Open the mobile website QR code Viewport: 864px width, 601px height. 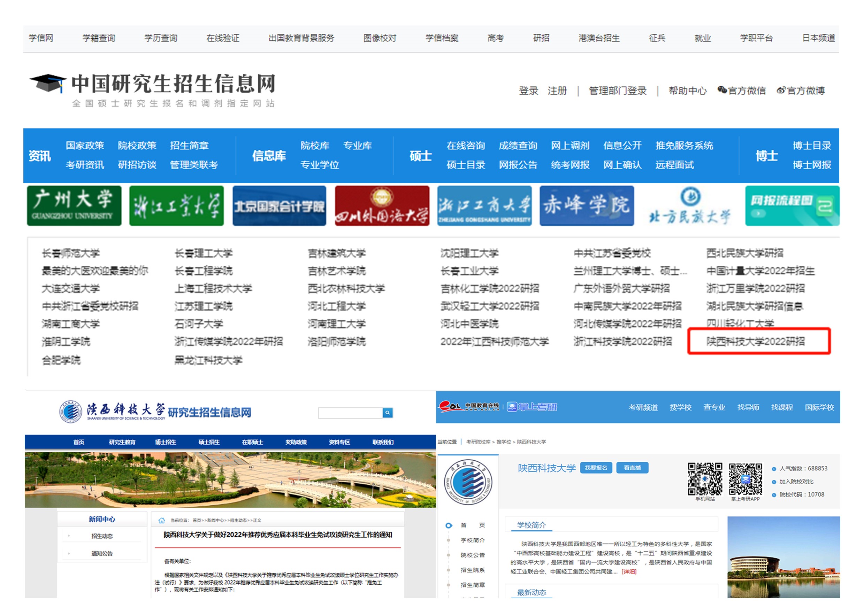[x=704, y=478]
